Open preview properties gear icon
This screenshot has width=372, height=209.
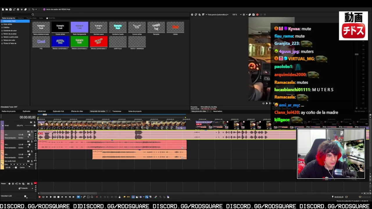pyautogui.click(x=192, y=15)
